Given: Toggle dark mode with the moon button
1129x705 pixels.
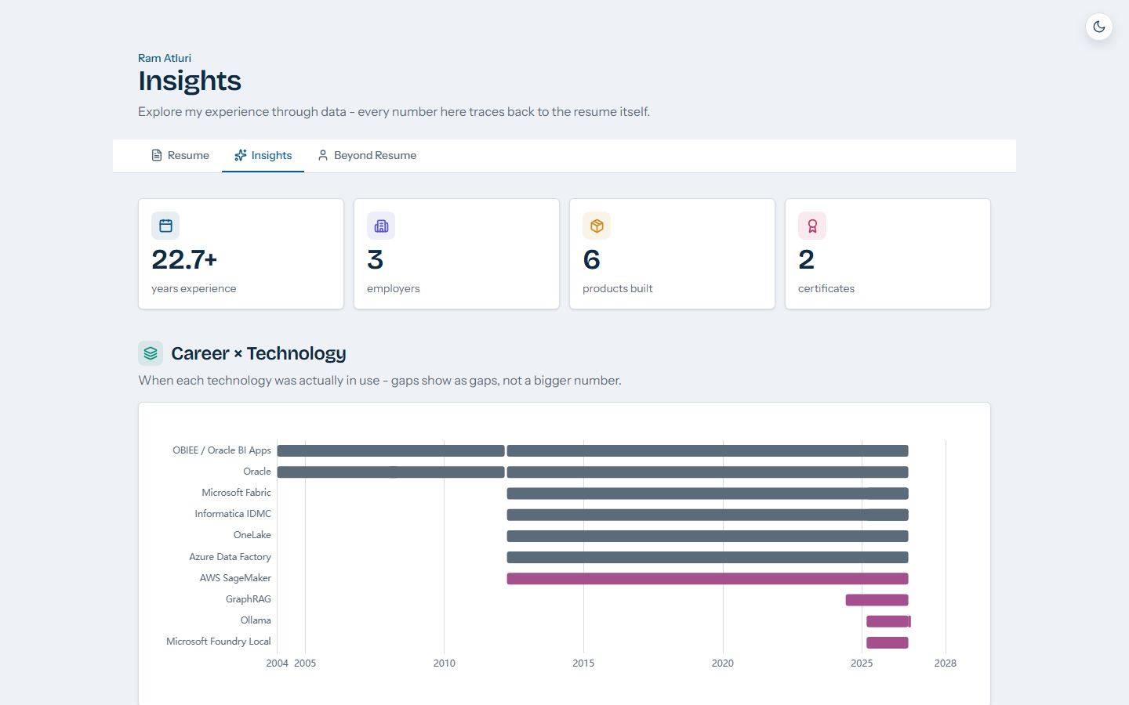Looking at the screenshot, I should 1099,27.
